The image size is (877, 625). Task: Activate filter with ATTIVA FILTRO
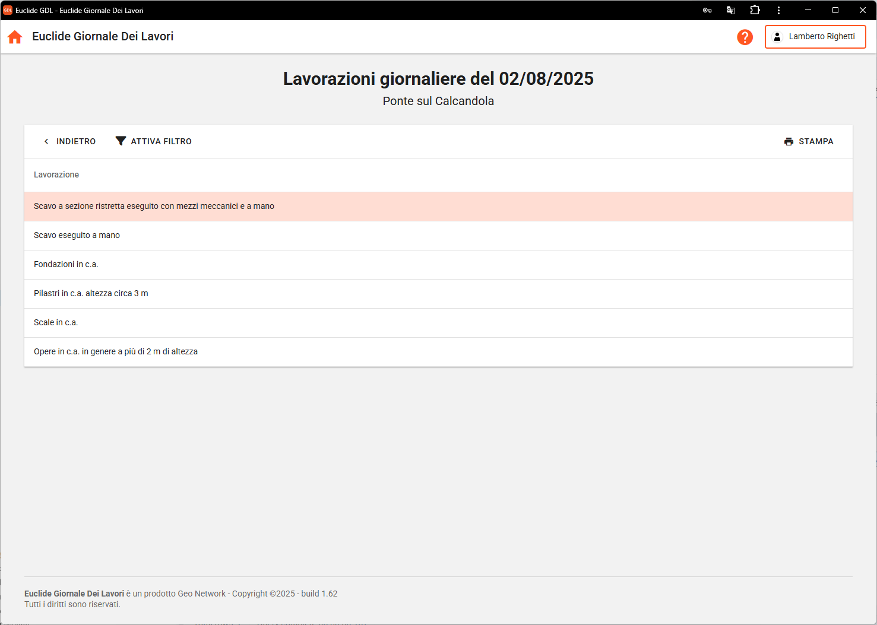pos(161,141)
